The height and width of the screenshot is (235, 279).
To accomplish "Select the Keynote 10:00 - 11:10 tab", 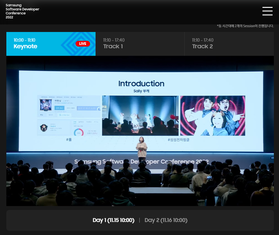I will [51, 44].
